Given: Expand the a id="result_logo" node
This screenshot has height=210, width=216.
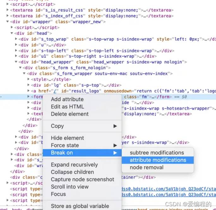Looking at the screenshot, I should pos(28,91).
